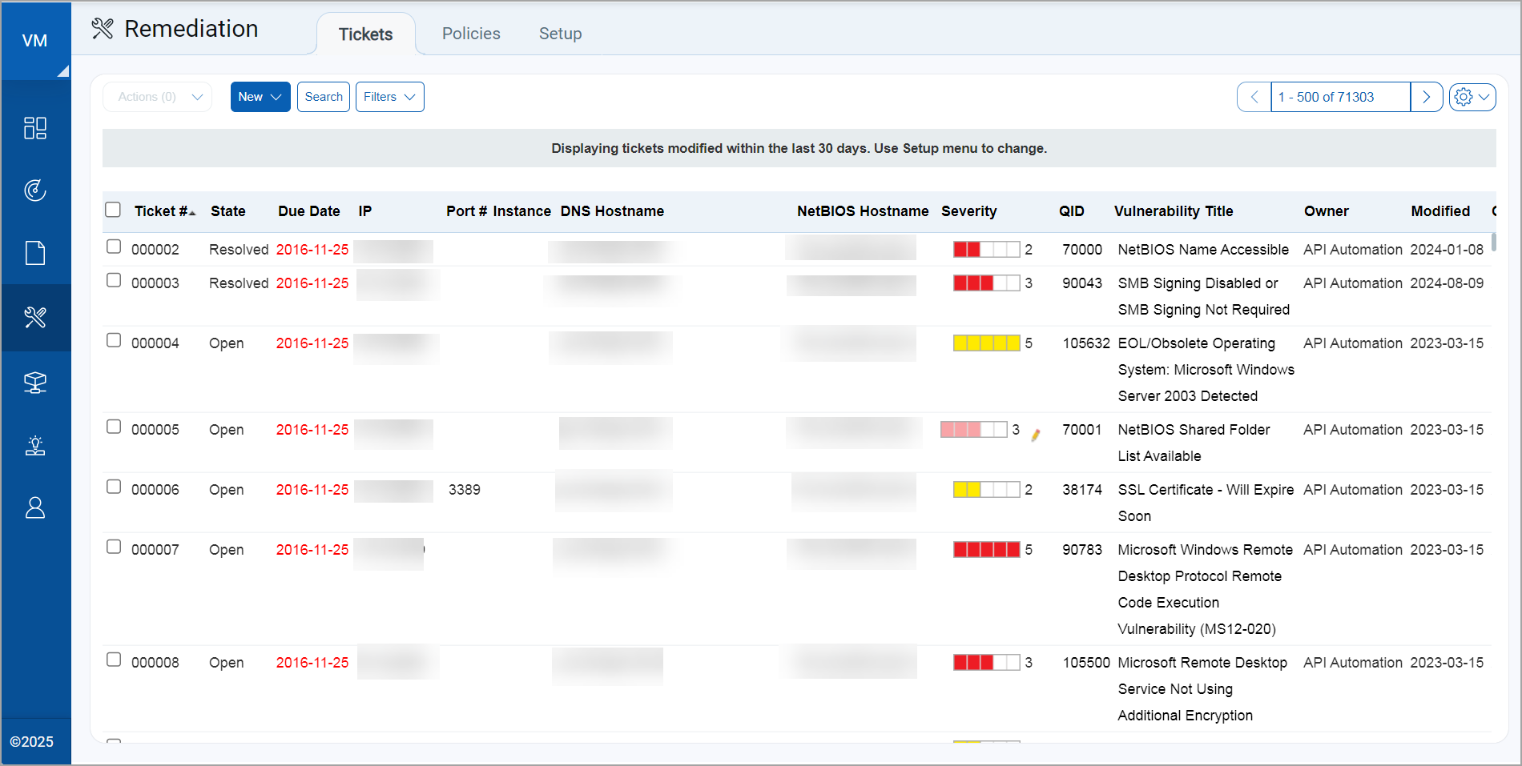The image size is (1522, 766).
Task: Select the checkbox for ticket 000006
Action: tap(114, 487)
